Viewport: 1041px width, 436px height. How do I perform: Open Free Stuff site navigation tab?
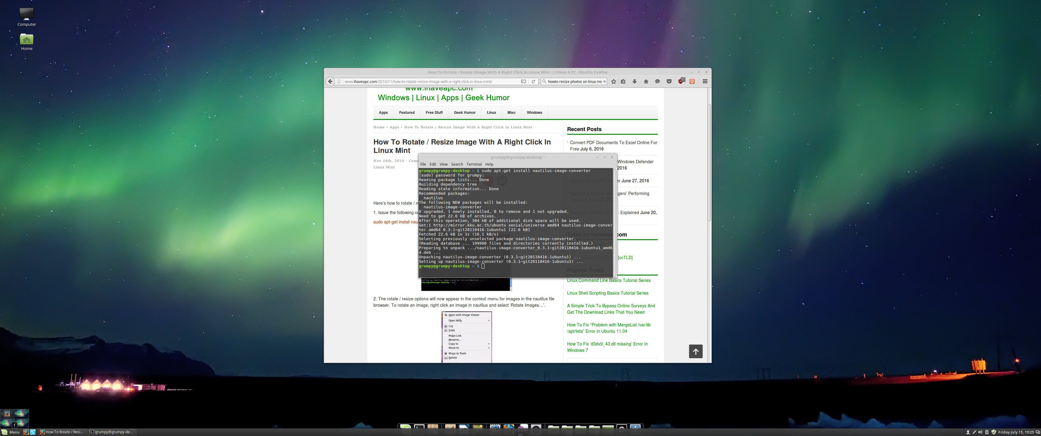434,112
